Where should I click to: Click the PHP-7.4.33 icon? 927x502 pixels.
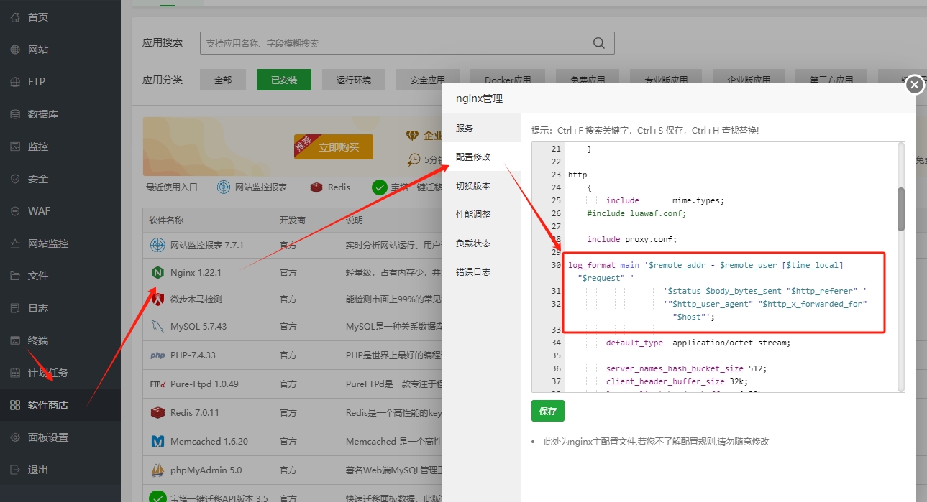point(157,355)
